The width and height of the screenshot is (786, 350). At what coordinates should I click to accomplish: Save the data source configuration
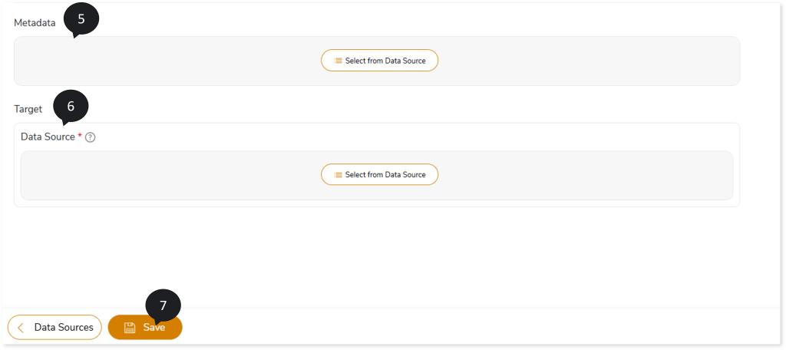[145, 328]
